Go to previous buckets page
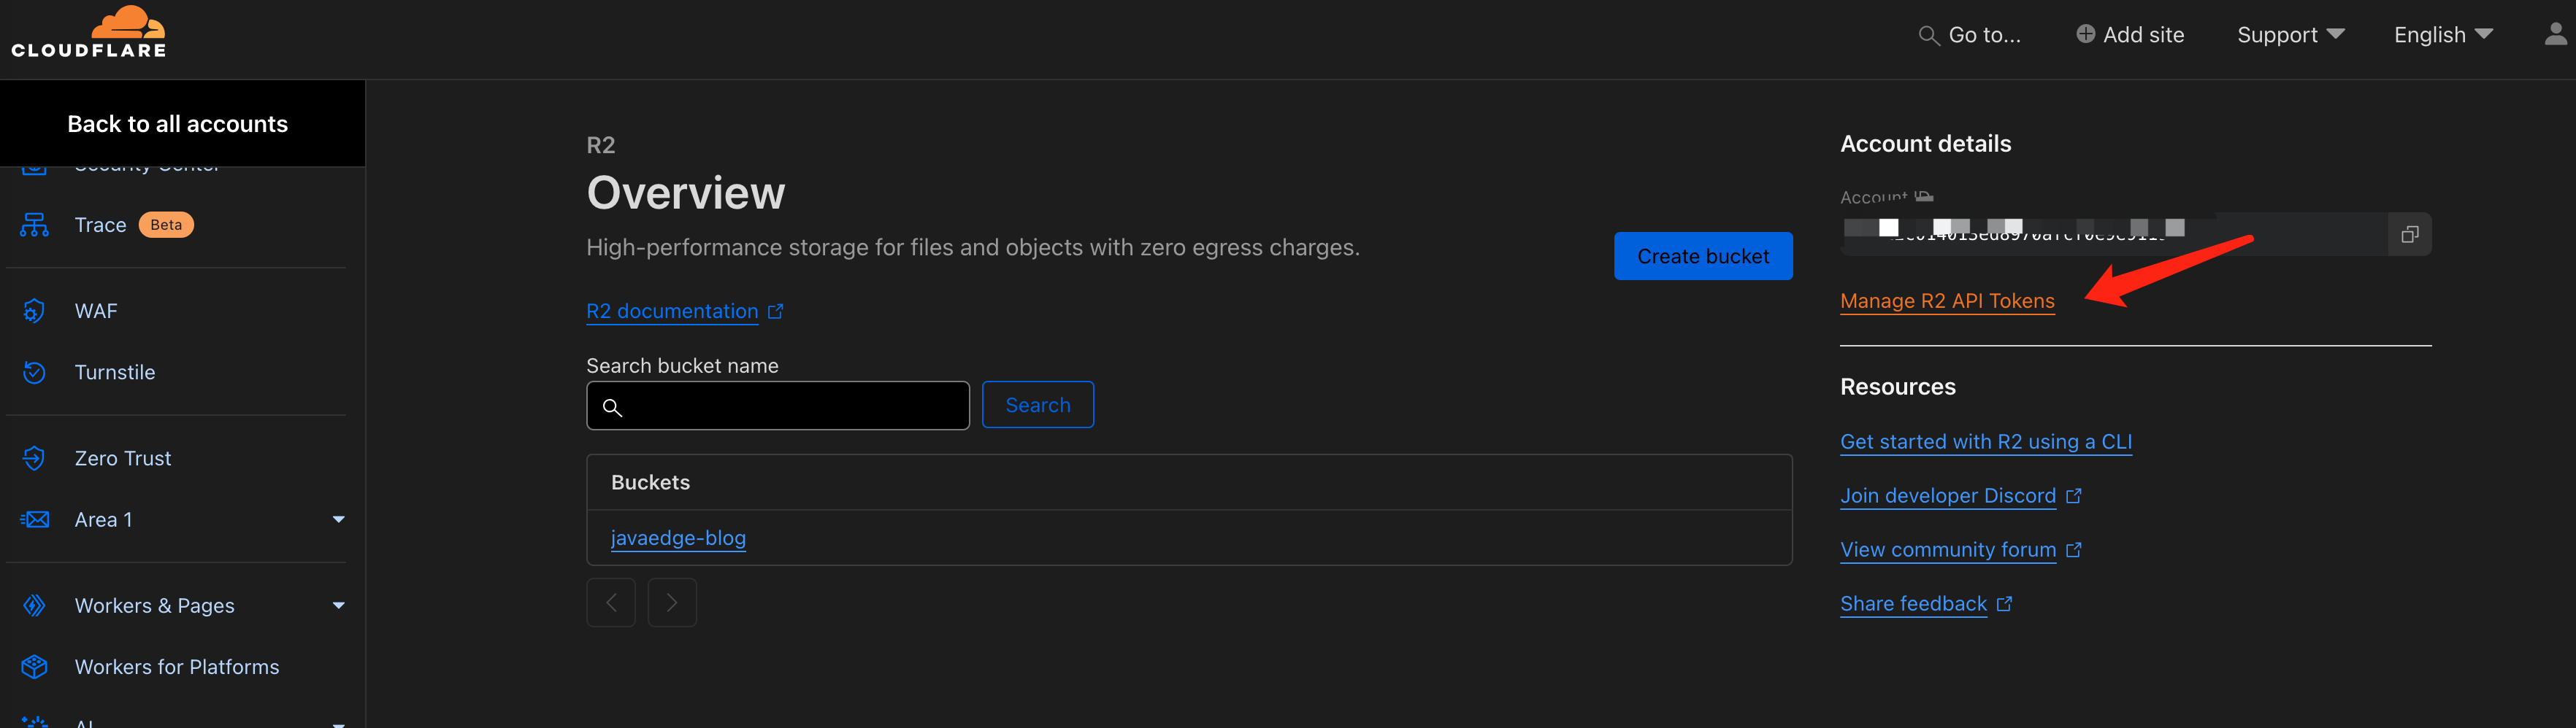The height and width of the screenshot is (728, 2576). tap(611, 603)
